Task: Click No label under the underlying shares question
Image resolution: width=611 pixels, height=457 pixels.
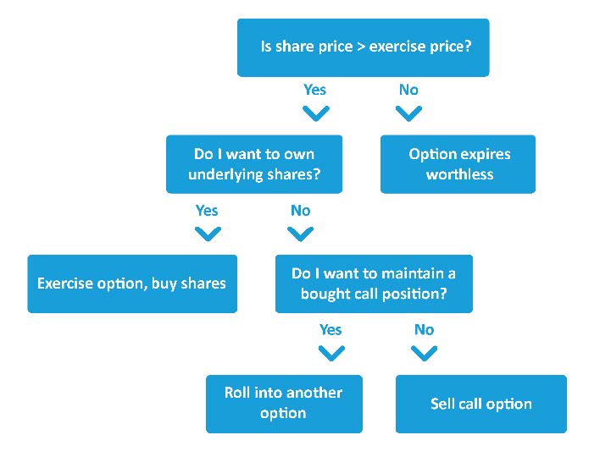Action: pyautogui.click(x=300, y=211)
